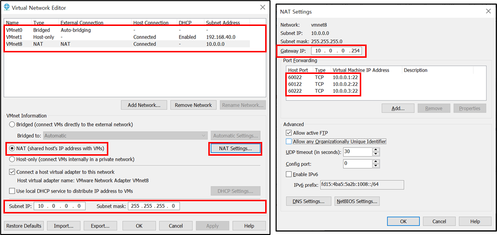The width and height of the screenshot is (497, 235).
Task: Click the Apply button
Action: point(212,226)
